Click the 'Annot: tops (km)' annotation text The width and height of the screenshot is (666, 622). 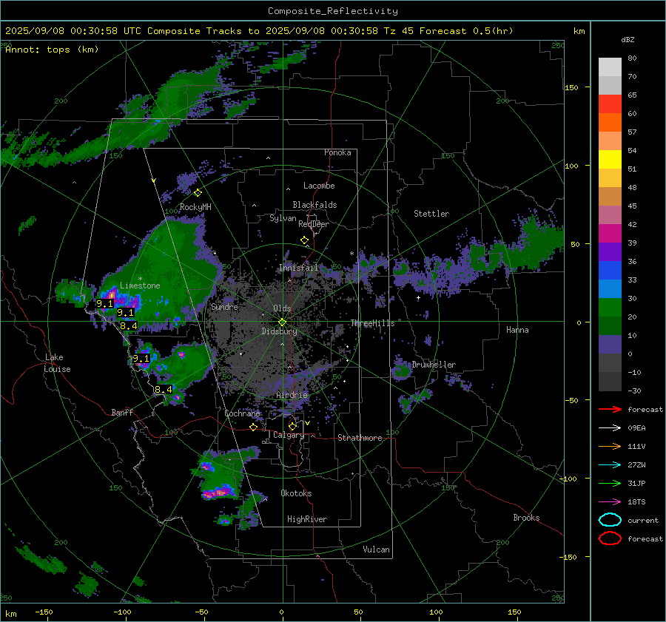coord(52,50)
